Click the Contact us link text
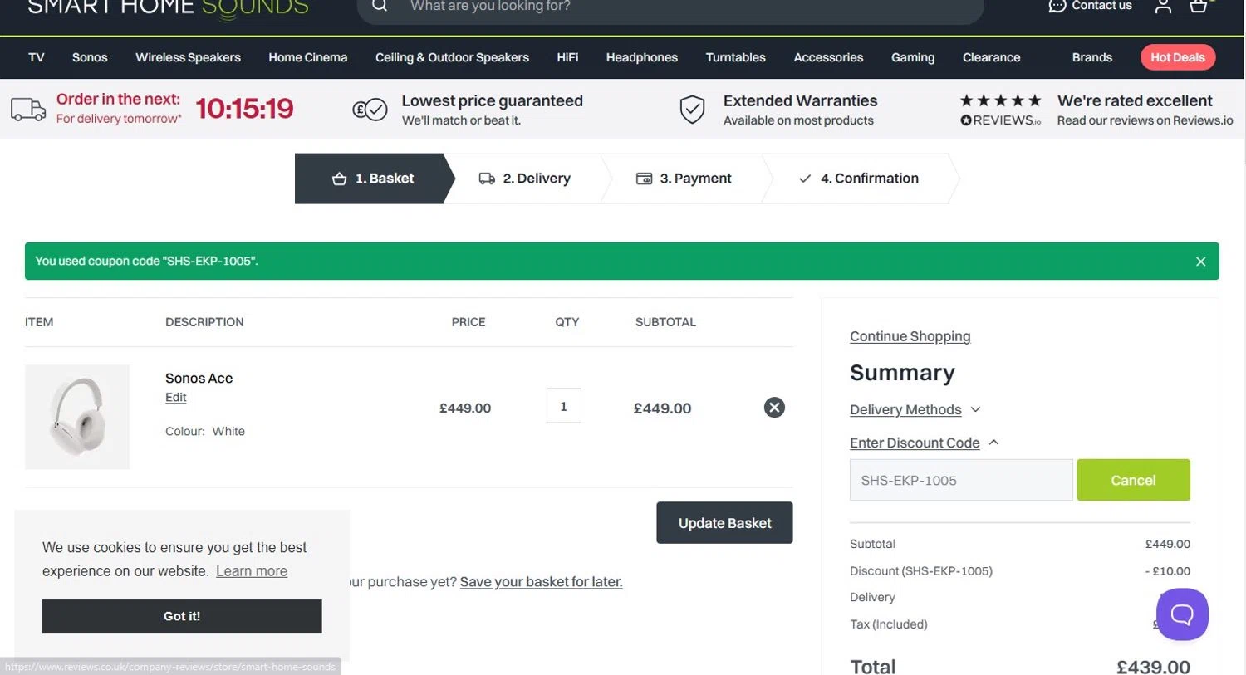The height and width of the screenshot is (675, 1246). coord(1101,6)
